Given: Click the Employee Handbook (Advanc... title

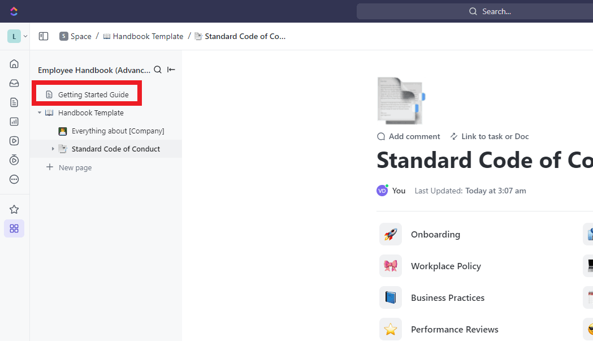Looking at the screenshot, I should 94,70.
